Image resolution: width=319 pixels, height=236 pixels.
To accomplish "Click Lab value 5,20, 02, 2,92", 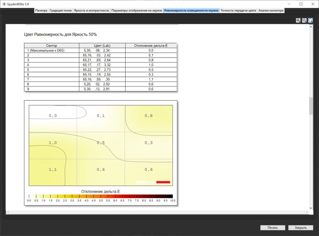I will tap(96, 84).
